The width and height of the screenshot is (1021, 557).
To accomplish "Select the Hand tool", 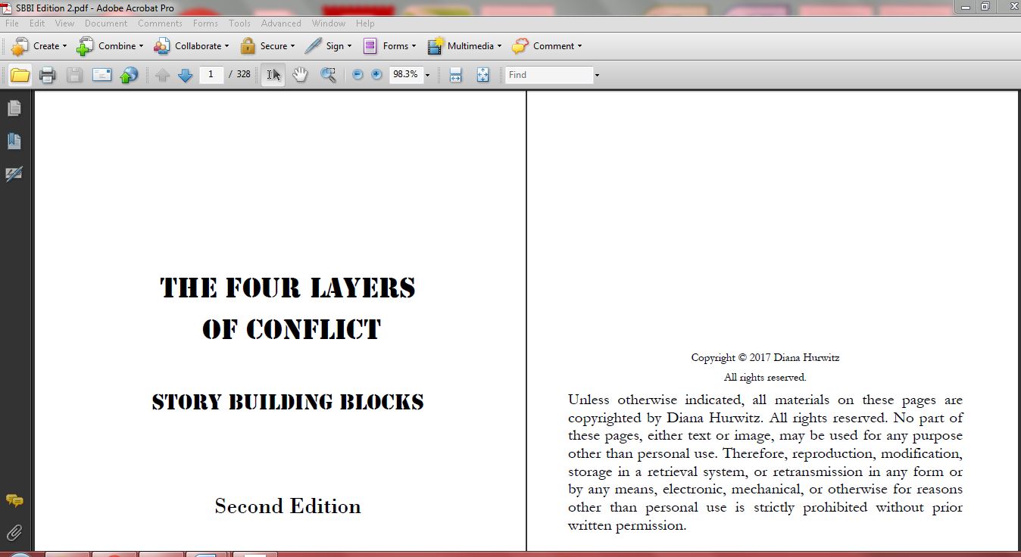I will coord(300,75).
